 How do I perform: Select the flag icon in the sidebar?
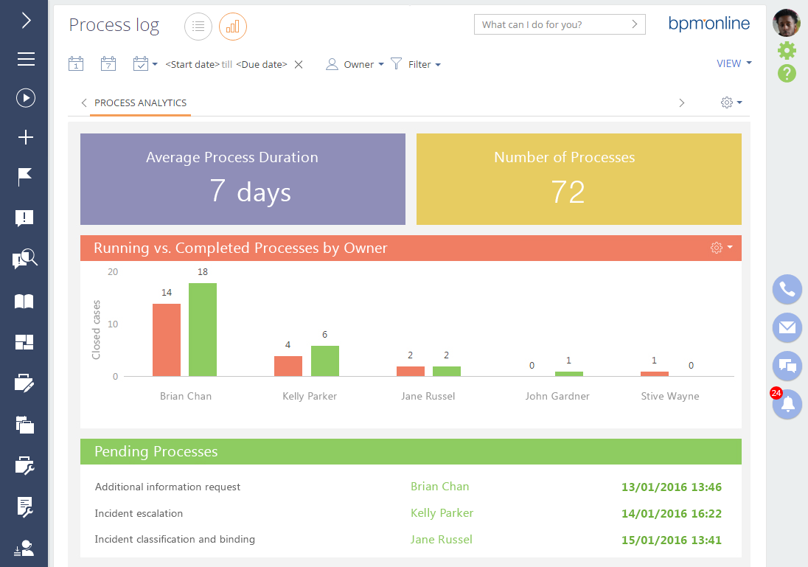(x=24, y=177)
